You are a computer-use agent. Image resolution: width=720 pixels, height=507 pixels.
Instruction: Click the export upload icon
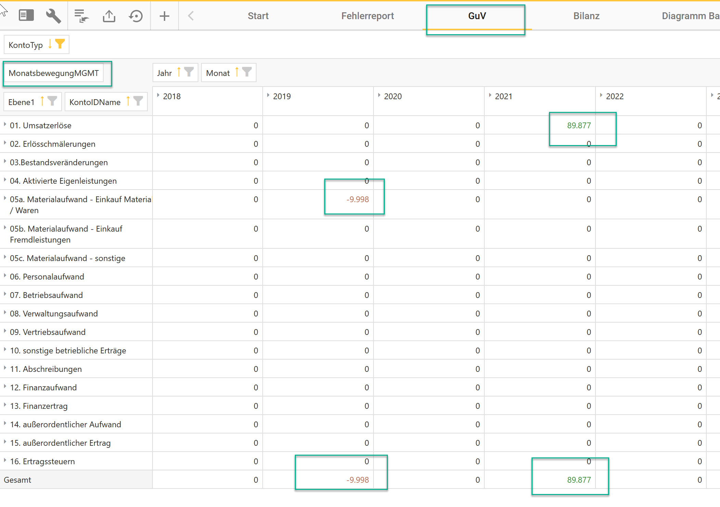tap(109, 16)
